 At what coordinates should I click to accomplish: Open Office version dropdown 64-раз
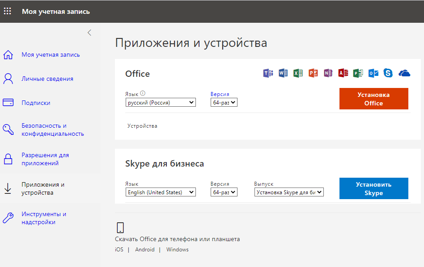pyautogui.click(x=224, y=102)
